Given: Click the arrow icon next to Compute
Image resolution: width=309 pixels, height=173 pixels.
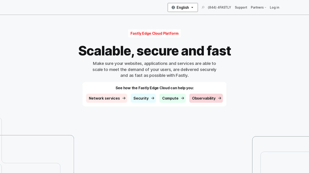Looking at the screenshot, I should [x=182, y=98].
